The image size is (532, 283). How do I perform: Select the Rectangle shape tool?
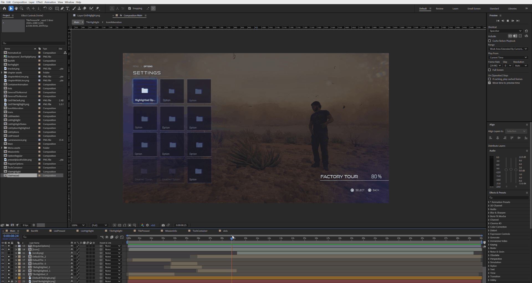57,8
